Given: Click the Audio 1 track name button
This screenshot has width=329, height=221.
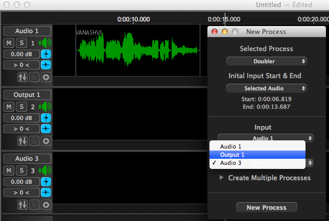Looking at the screenshot, I should (x=27, y=31).
